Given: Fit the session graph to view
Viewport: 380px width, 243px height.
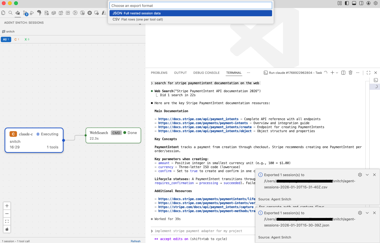Looking at the screenshot, I should point(7,221).
